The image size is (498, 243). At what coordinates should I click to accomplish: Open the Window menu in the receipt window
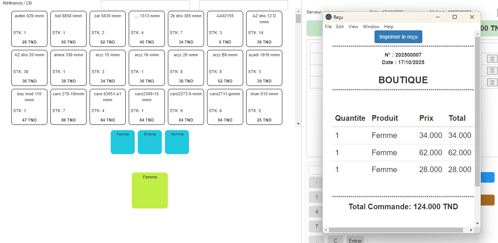coord(371,27)
